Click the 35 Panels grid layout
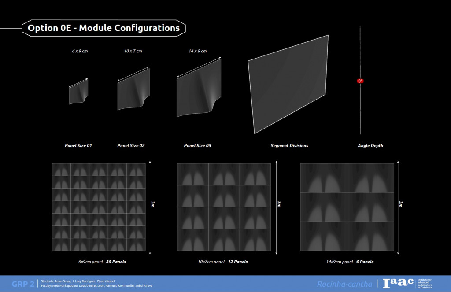This screenshot has width=451, height=292. coord(98,207)
